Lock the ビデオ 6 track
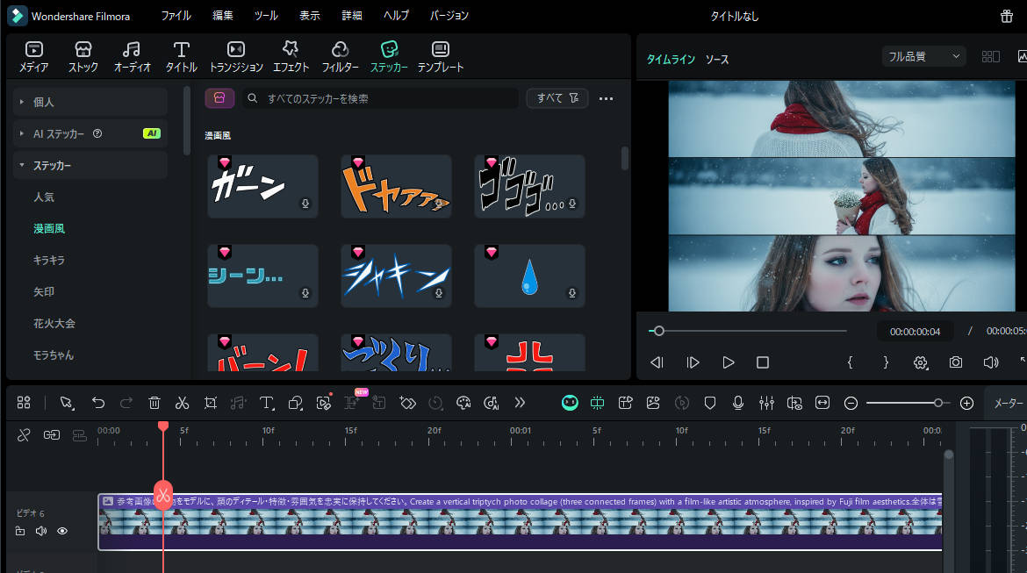 (20, 531)
